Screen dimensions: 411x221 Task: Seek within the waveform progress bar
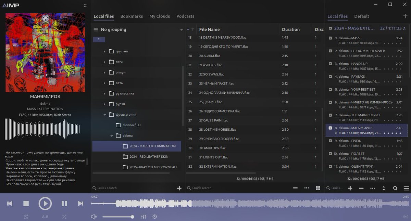tap(250, 204)
